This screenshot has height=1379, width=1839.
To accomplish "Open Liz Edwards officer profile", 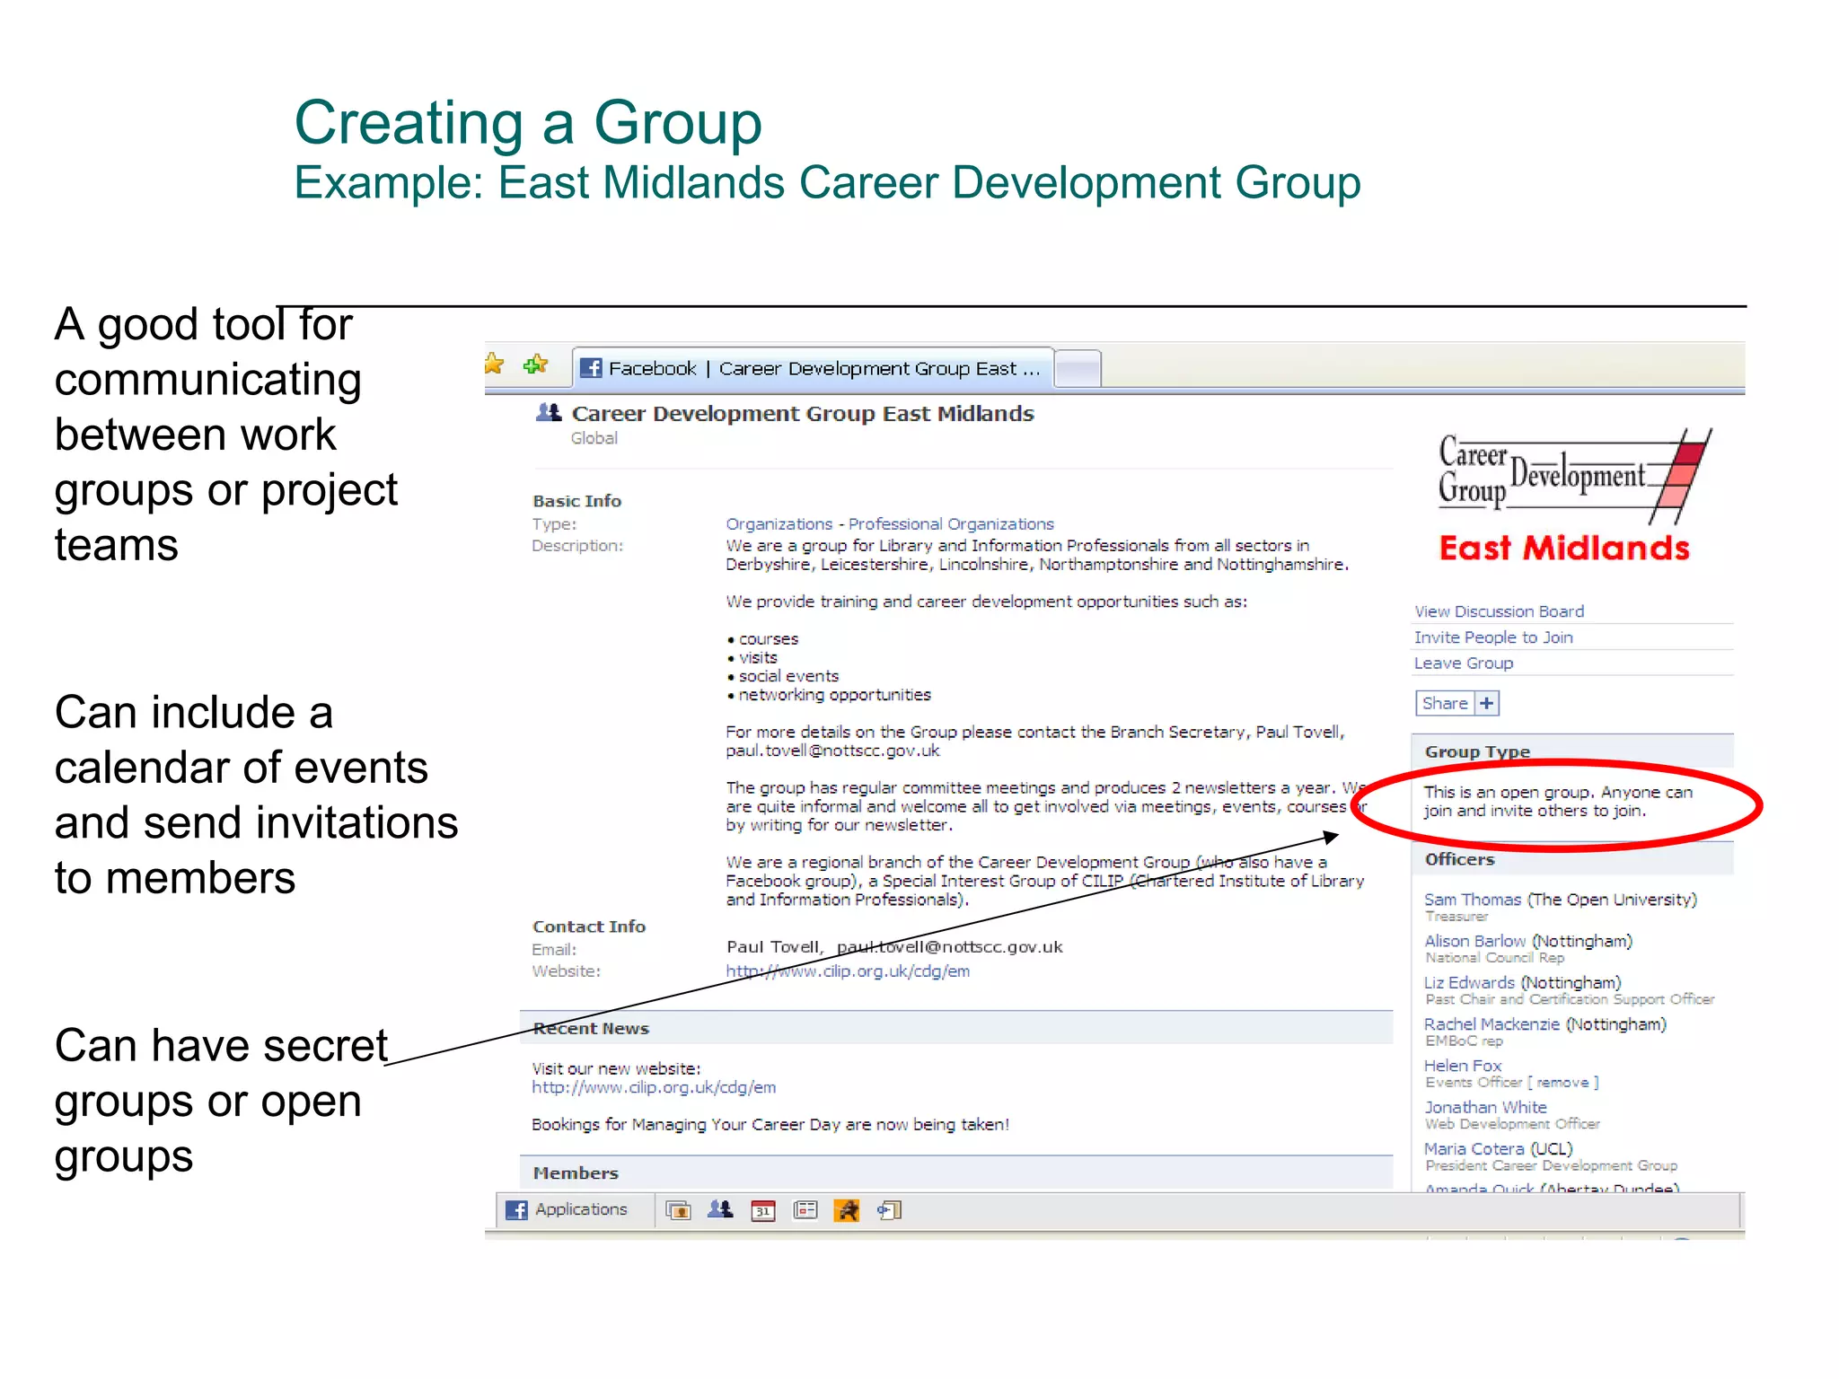I will pyautogui.click(x=1469, y=983).
